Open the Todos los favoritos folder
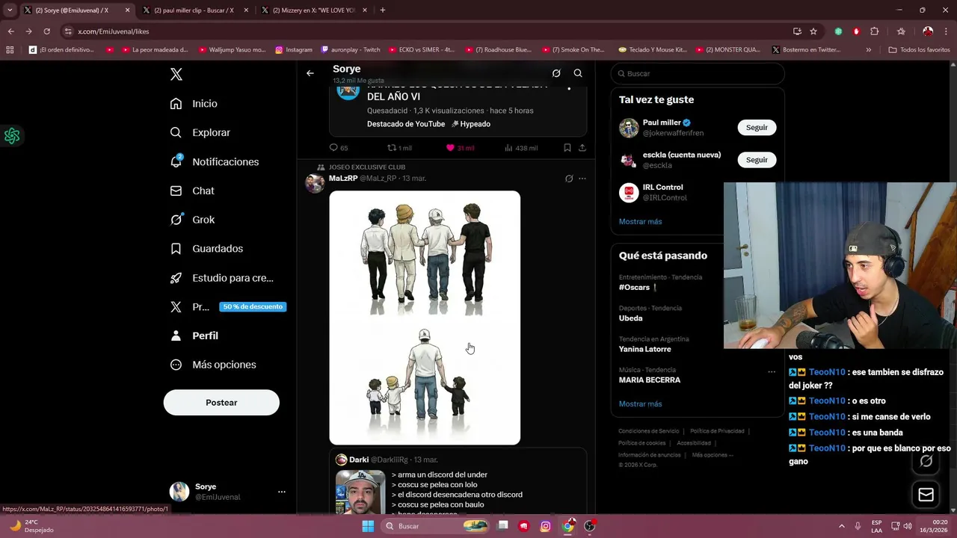 coord(919,50)
